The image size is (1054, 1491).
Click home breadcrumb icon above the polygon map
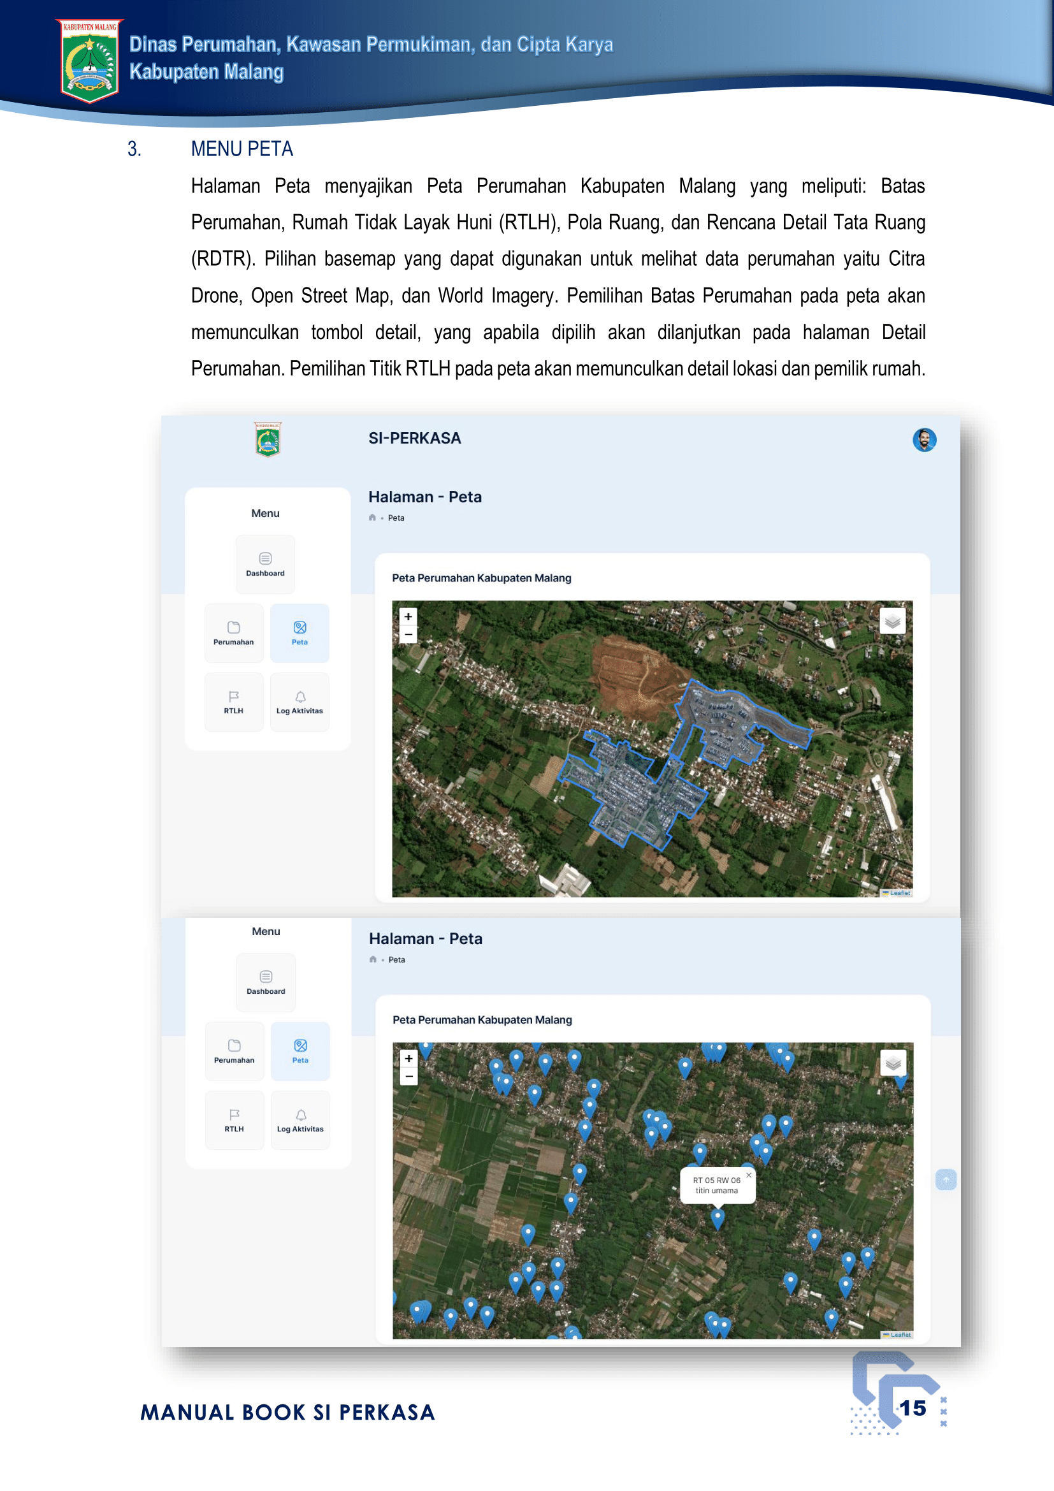pyautogui.click(x=372, y=518)
